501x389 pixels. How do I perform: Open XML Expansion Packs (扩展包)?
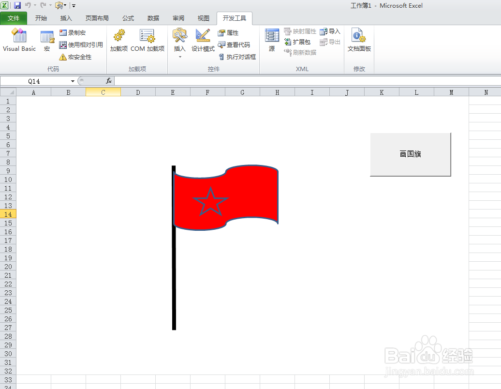[297, 42]
